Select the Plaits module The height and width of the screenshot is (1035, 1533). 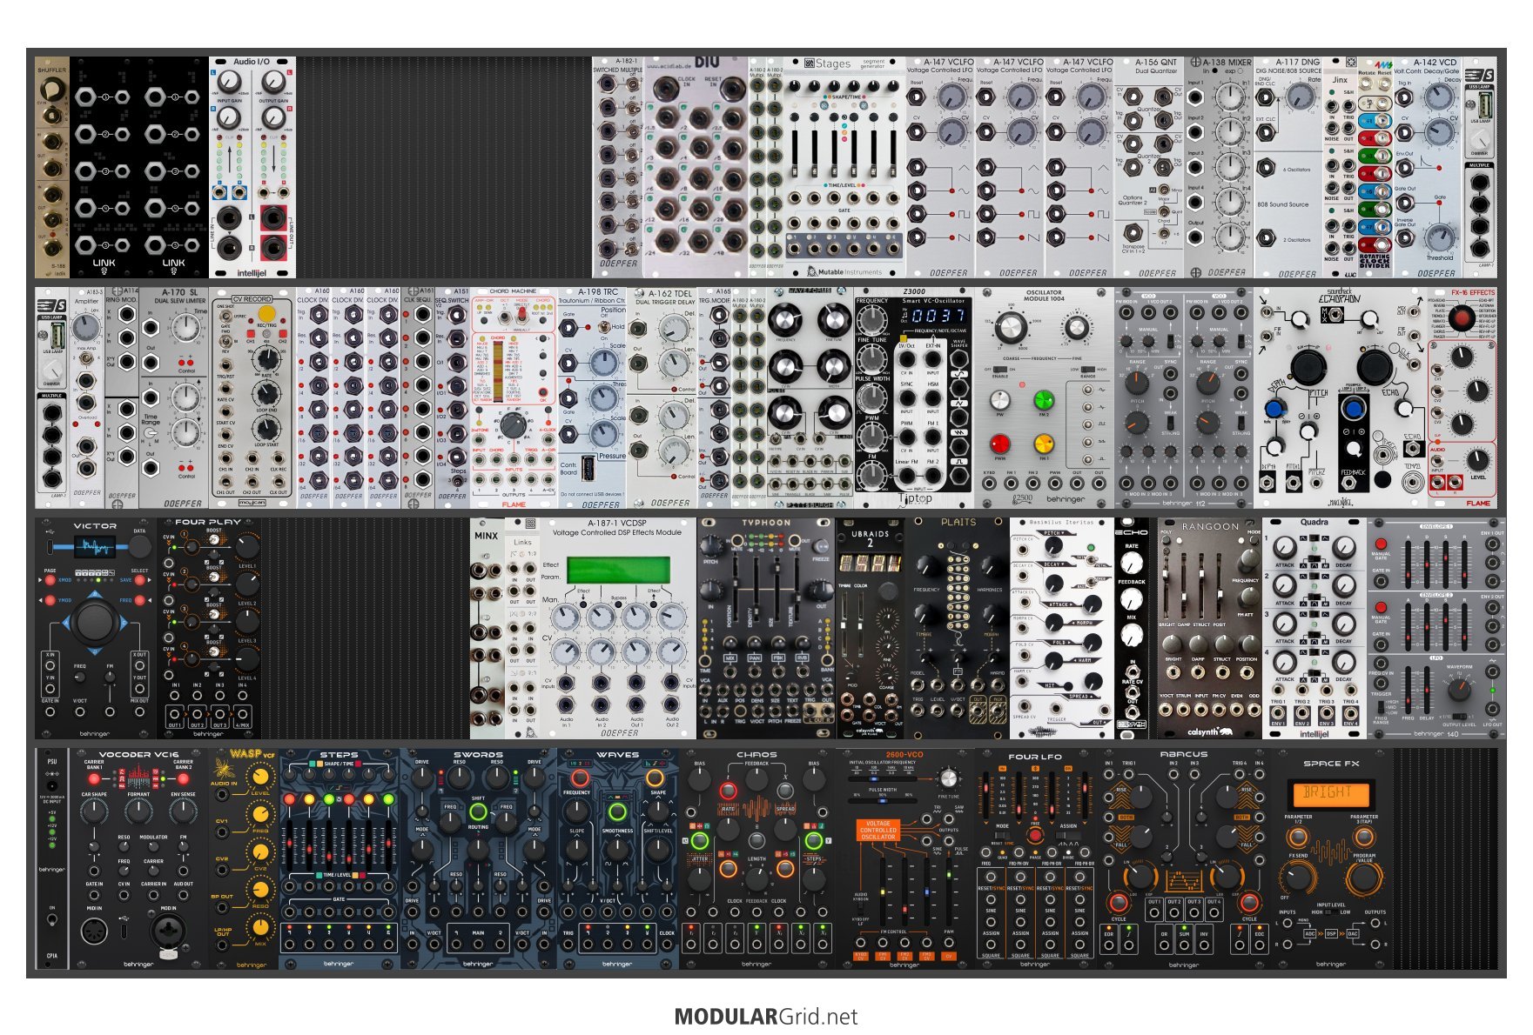coord(958,628)
